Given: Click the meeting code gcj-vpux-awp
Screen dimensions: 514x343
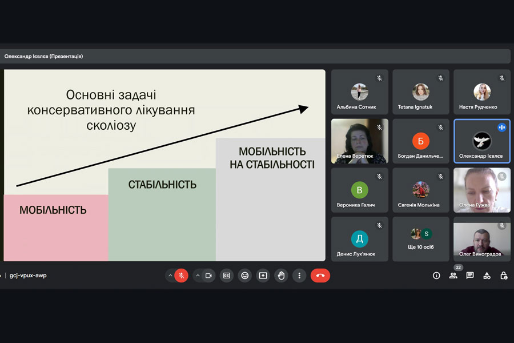Looking at the screenshot, I should [x=28, y=276].
